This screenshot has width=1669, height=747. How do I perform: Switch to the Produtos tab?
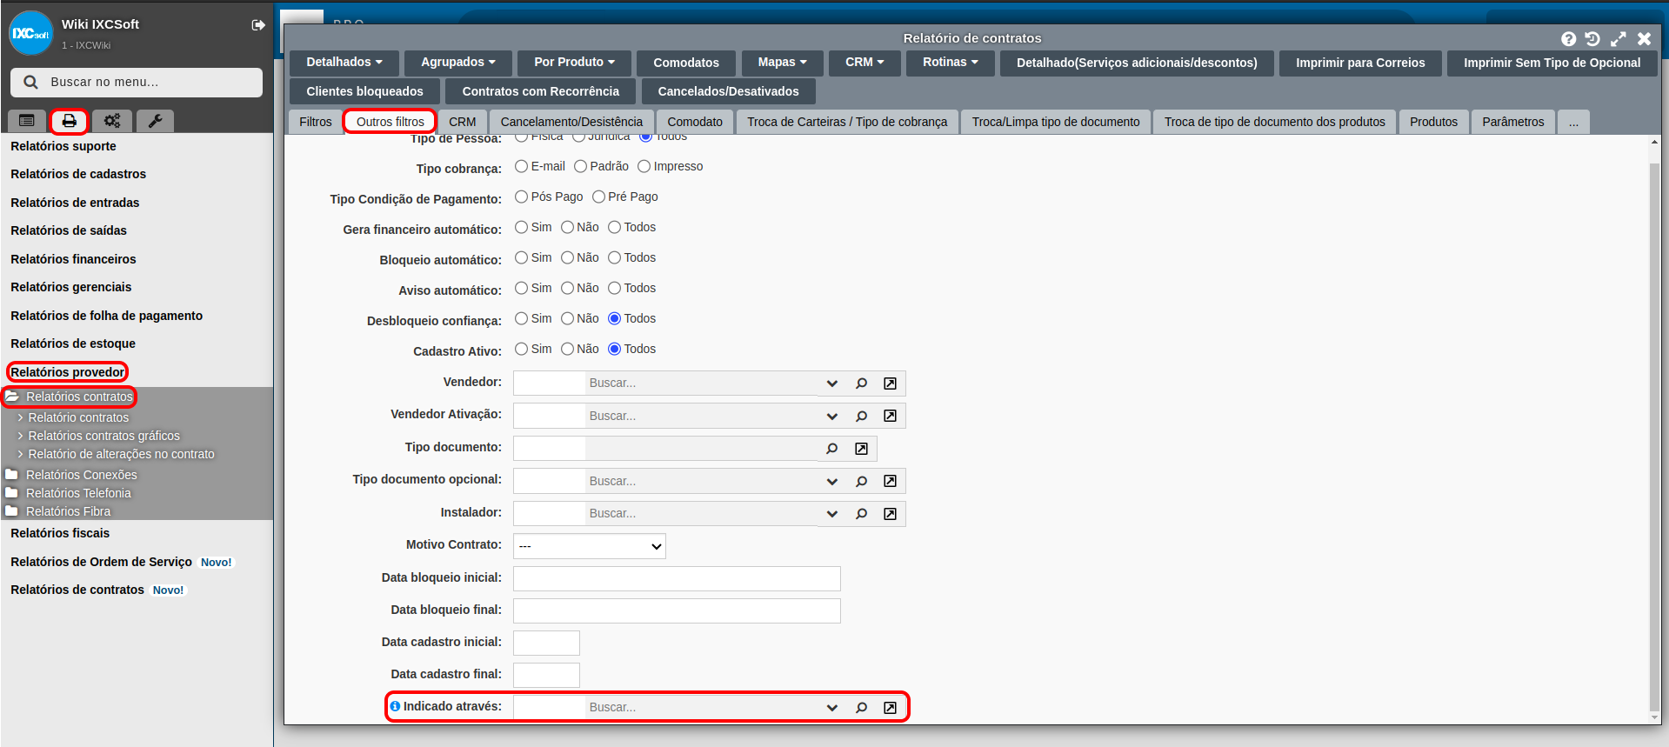[x=1433, y=122]
